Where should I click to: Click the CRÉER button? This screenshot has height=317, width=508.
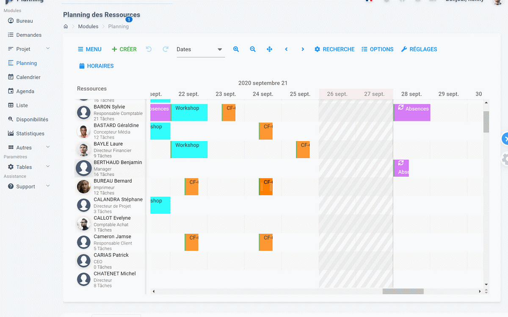click(124, 49)
